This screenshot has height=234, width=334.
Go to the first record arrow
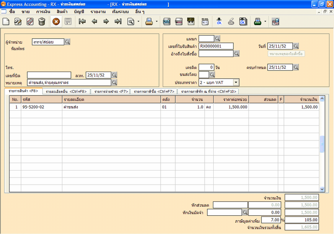[x=82, y=22]
